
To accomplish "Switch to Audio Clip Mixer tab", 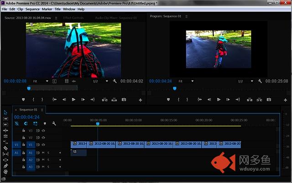I will (x=116, y=18).
